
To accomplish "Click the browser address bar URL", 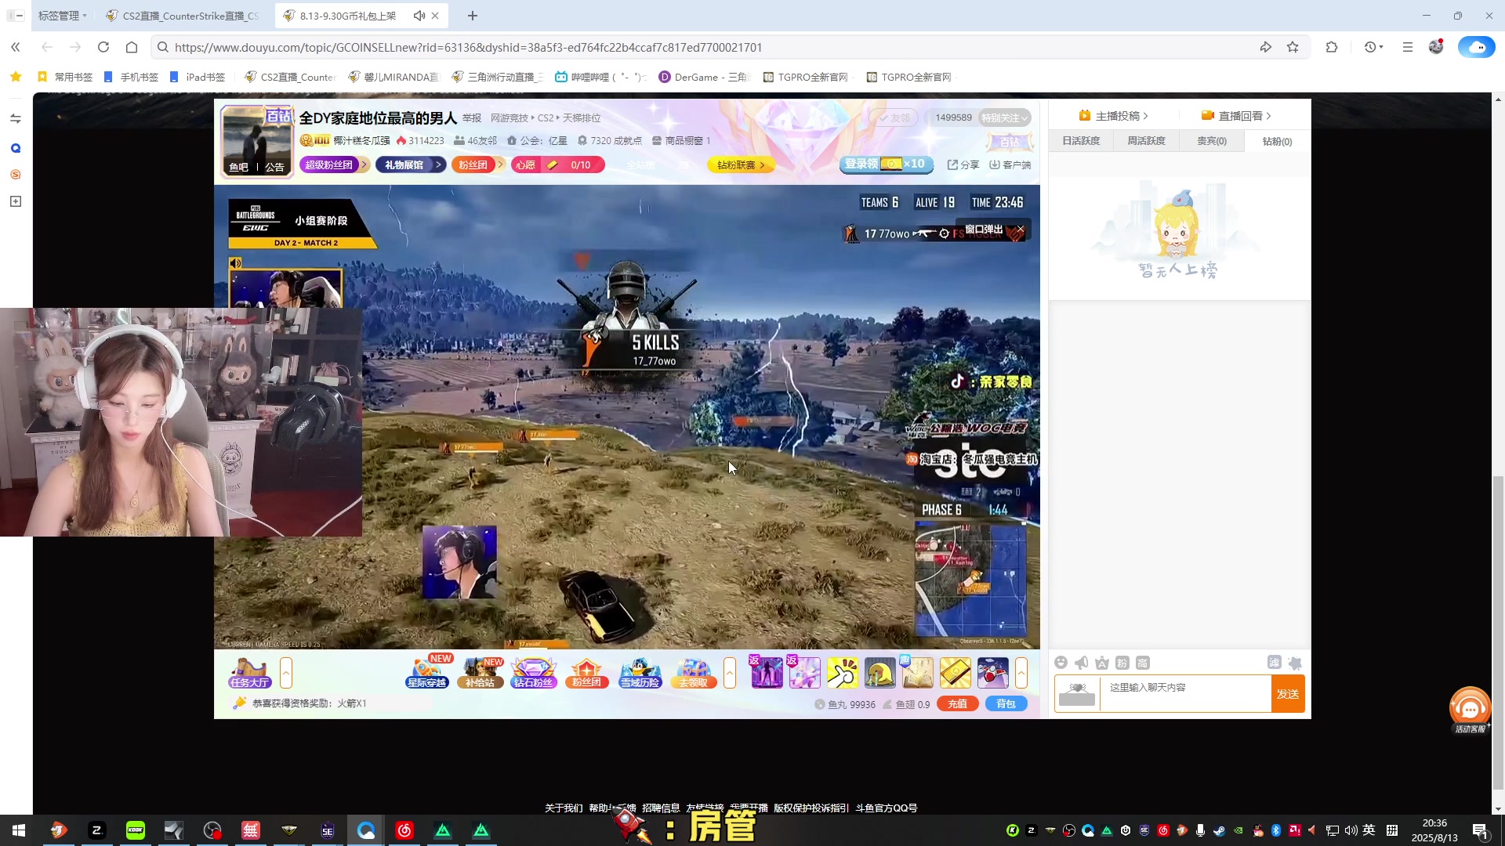I will pos(468,47).
